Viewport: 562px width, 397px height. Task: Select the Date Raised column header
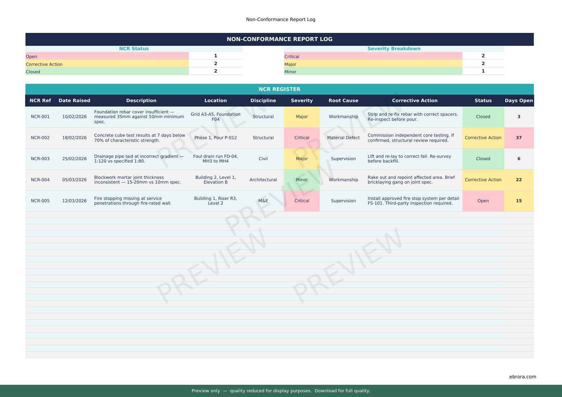(74, 100)
